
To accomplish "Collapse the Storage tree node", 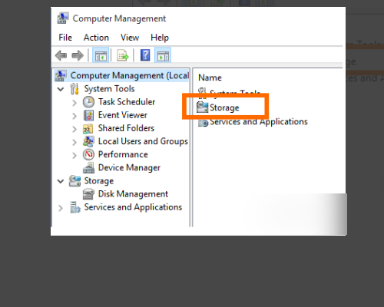I will click(x=61, y=181).
